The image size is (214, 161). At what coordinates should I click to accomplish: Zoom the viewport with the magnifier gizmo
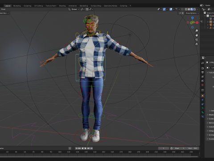tap(197, 31)
